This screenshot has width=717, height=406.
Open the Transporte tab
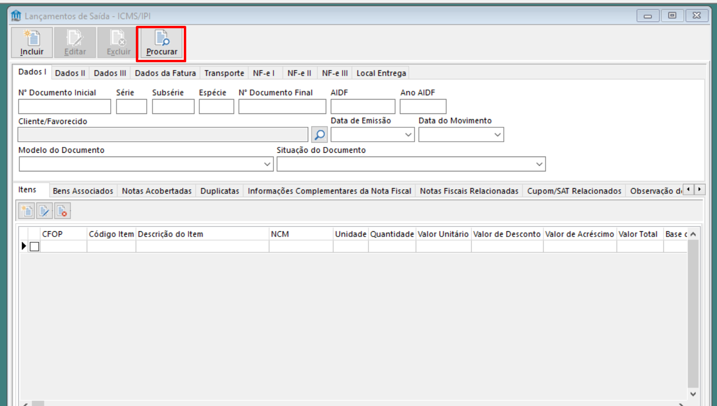coord(224,73)
